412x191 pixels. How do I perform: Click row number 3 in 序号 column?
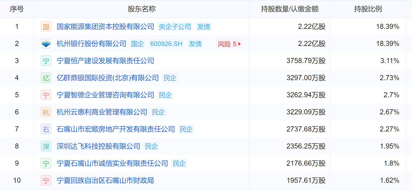17,61
